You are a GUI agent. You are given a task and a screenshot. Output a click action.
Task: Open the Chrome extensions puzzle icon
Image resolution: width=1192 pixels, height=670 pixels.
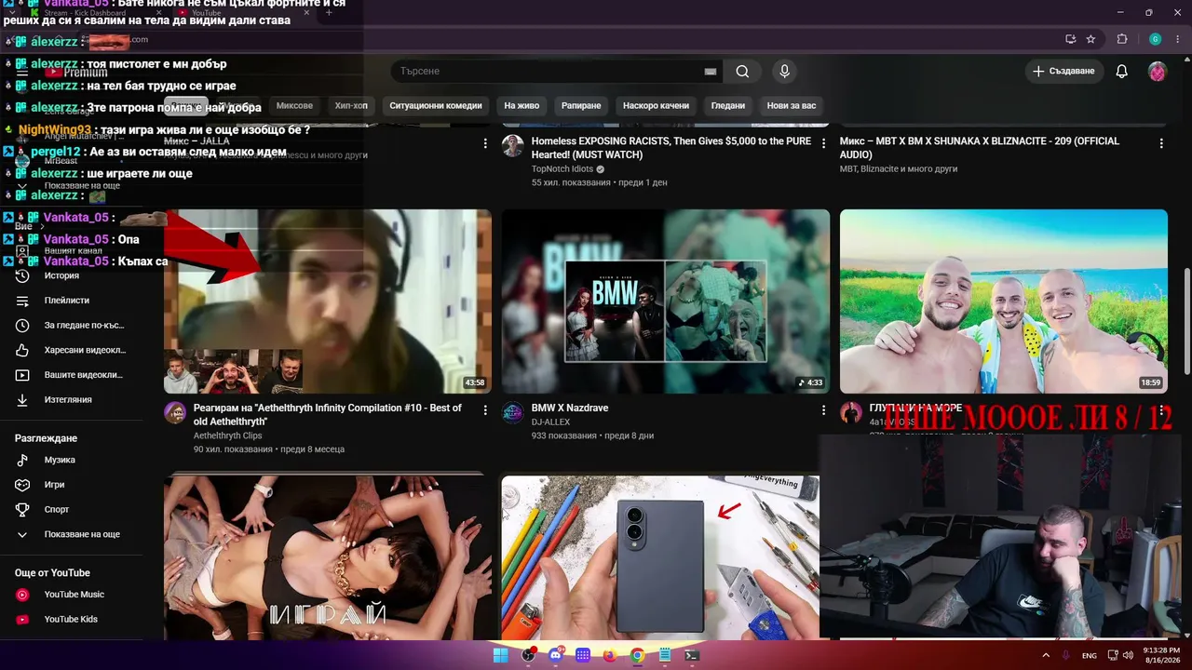click(x=1122, y=39)
